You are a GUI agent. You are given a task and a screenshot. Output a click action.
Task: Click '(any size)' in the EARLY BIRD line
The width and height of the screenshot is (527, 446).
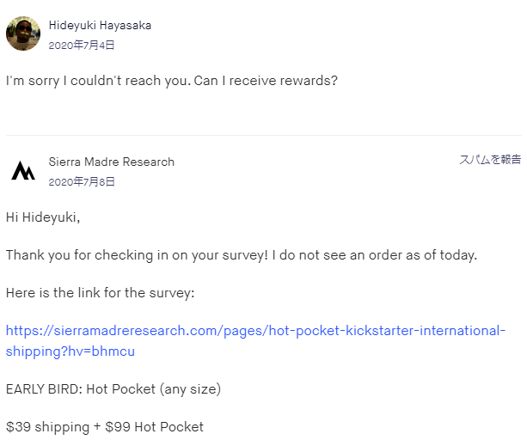click(x=190, y=389)
